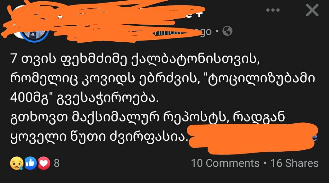Click the sad crying reaction emoji
Screen dimensions: 329x183
[17, 163]
